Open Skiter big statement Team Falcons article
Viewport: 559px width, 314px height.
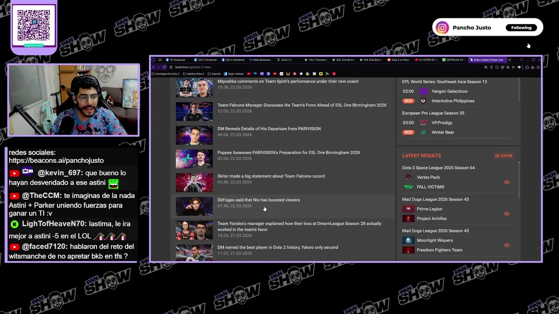(x=271, y=176)
